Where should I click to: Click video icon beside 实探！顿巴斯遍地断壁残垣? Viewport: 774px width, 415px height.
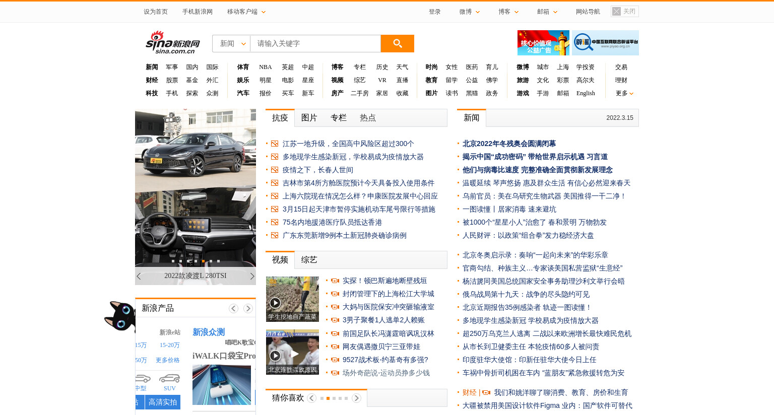pyautogui.click(x=335, y=281)
